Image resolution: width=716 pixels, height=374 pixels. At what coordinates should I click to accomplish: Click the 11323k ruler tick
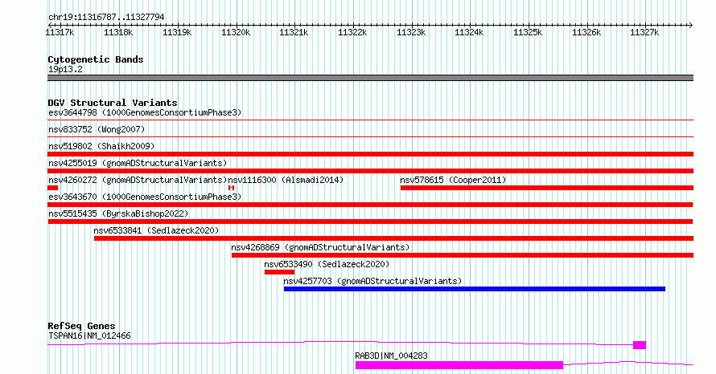click(411, 32)
